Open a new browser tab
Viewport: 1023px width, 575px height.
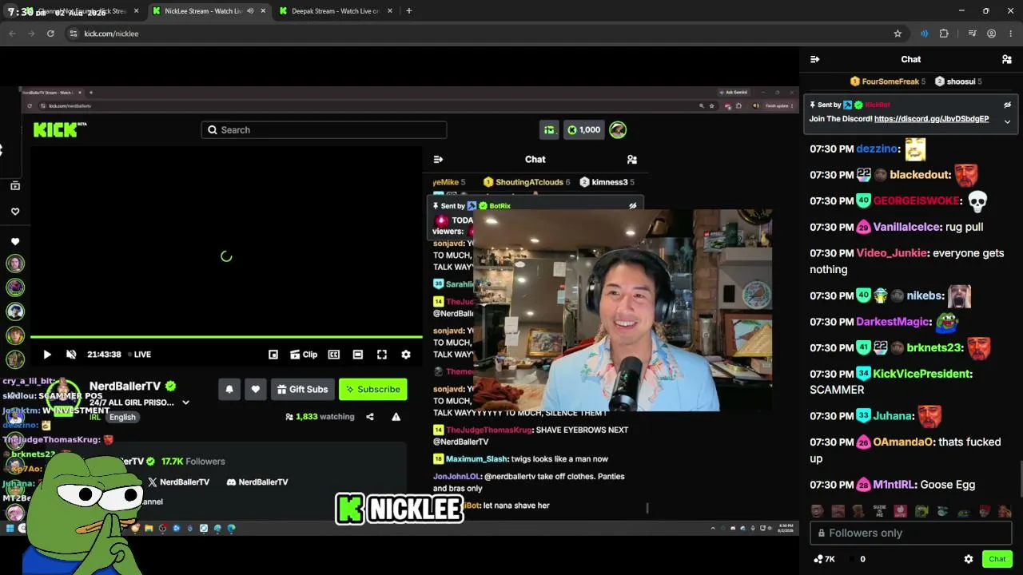click(408, 11)
